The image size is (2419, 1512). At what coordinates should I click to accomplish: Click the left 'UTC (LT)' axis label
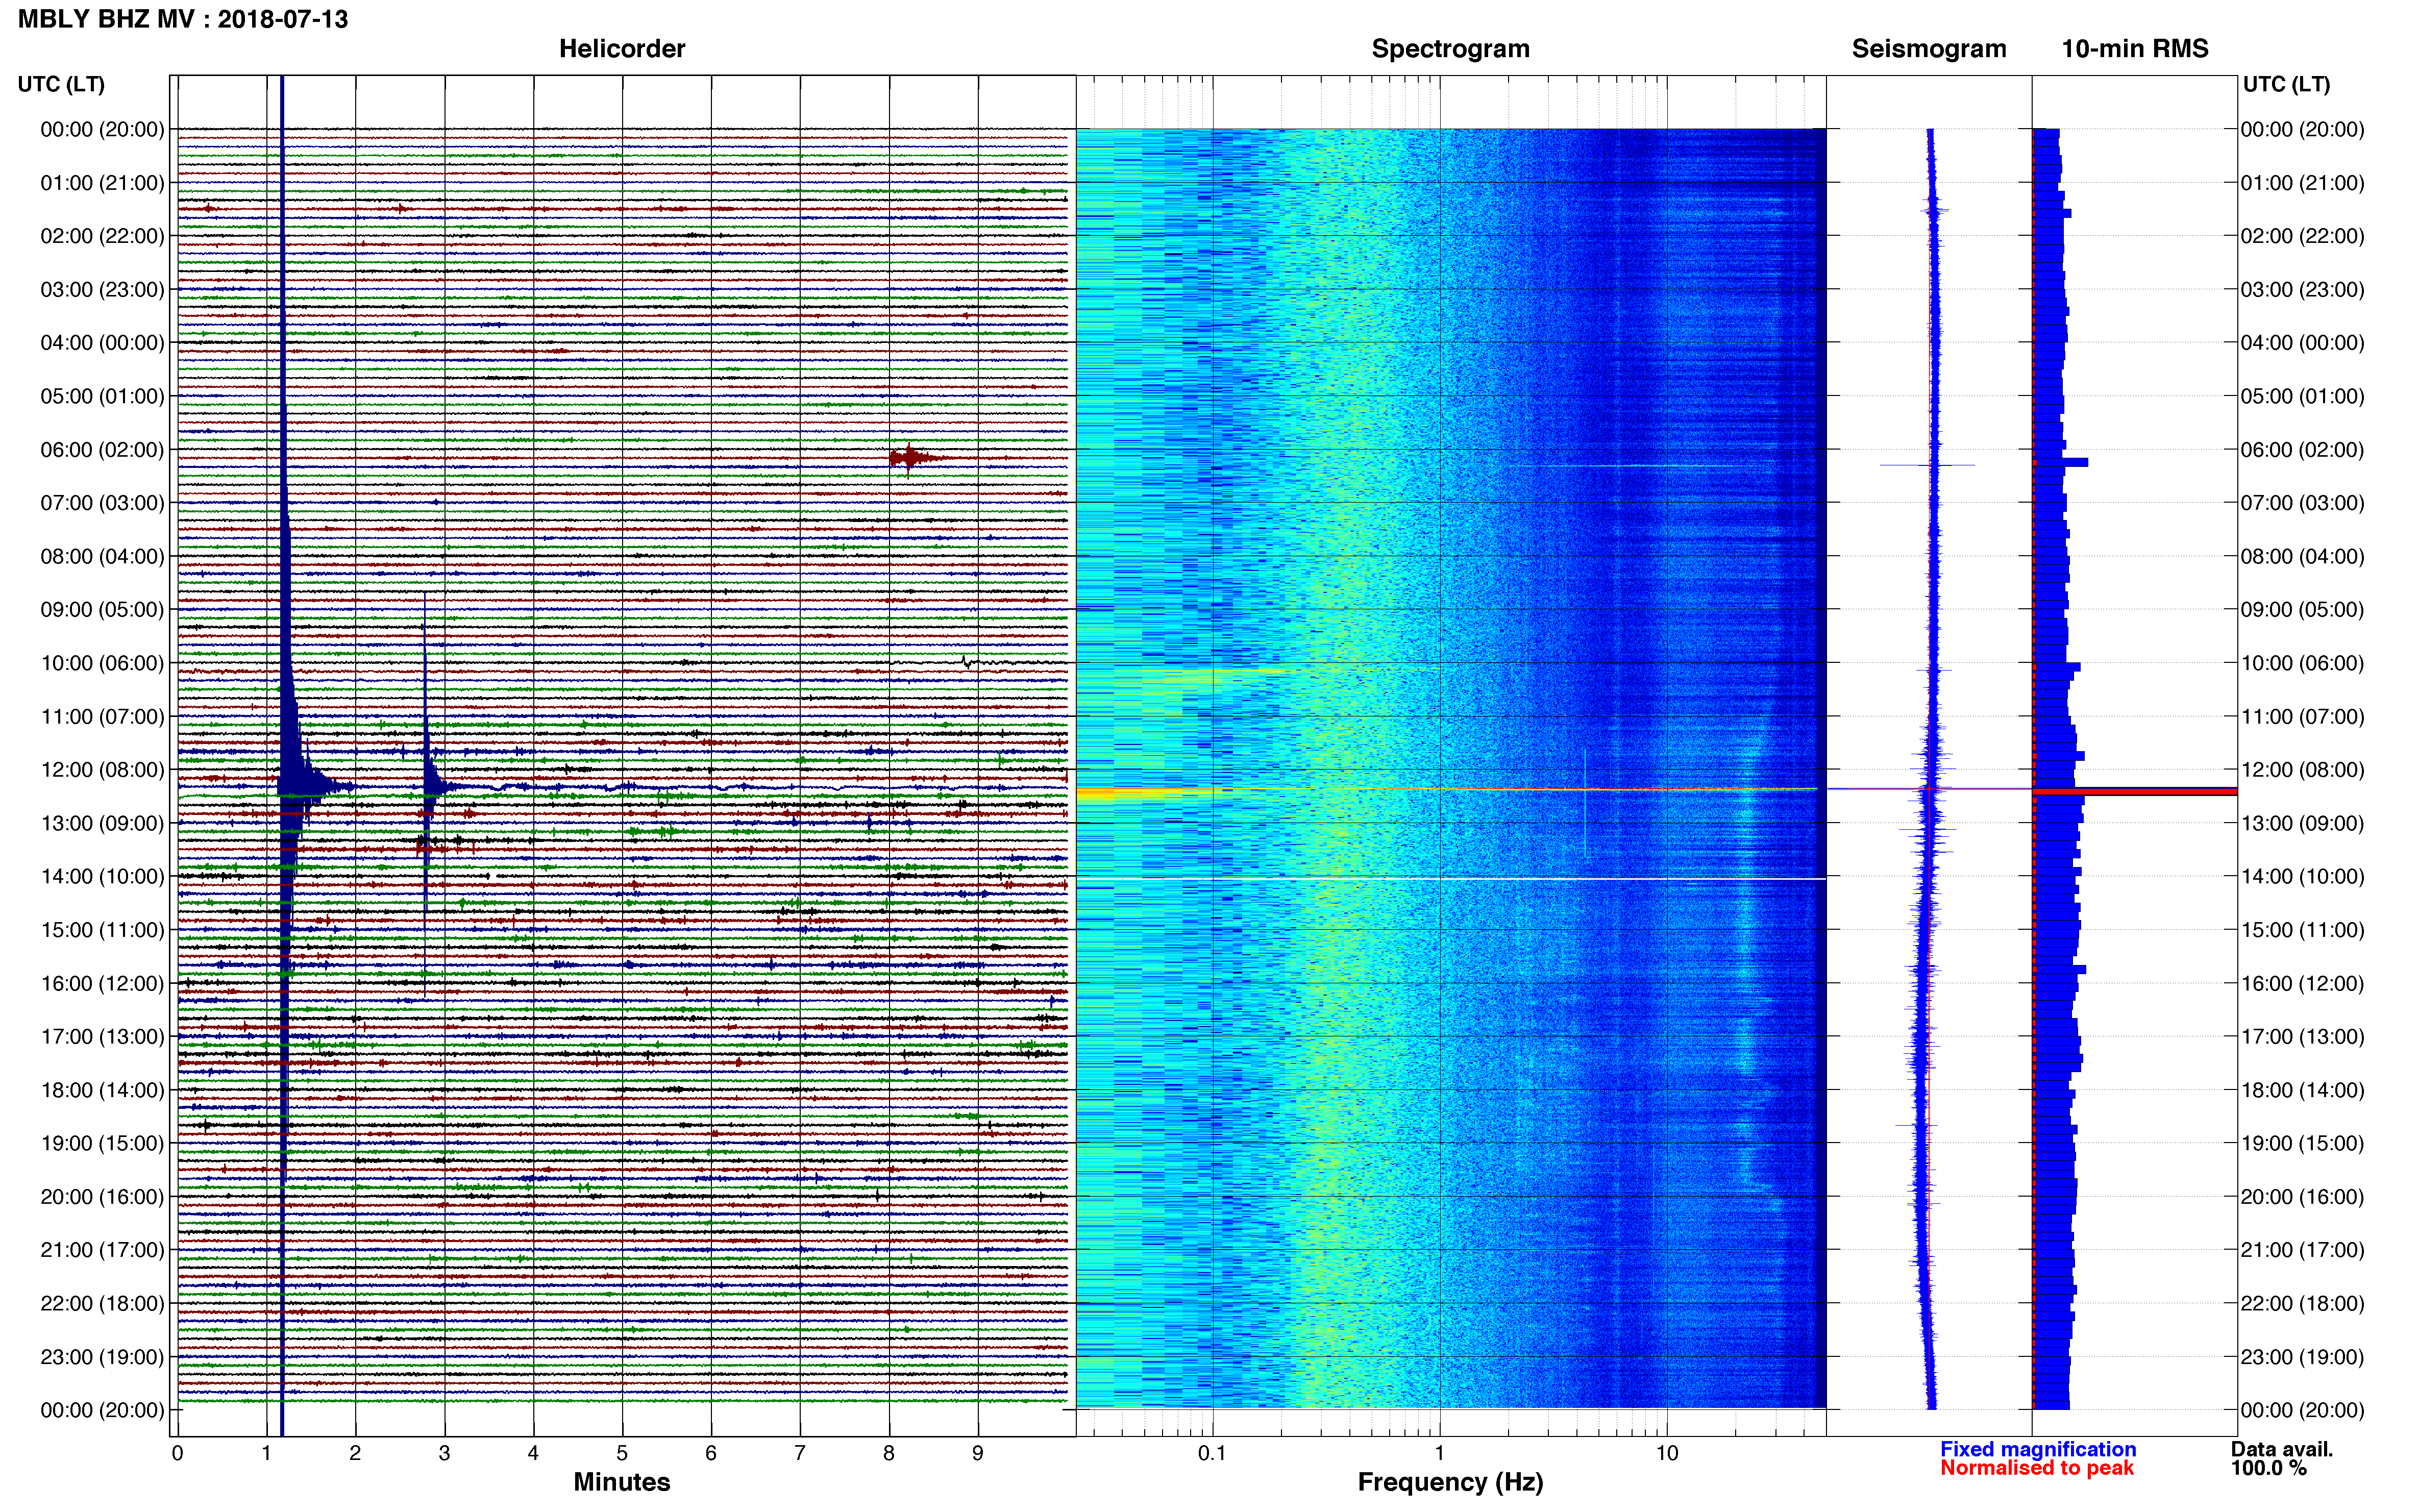tap(61, 84)
